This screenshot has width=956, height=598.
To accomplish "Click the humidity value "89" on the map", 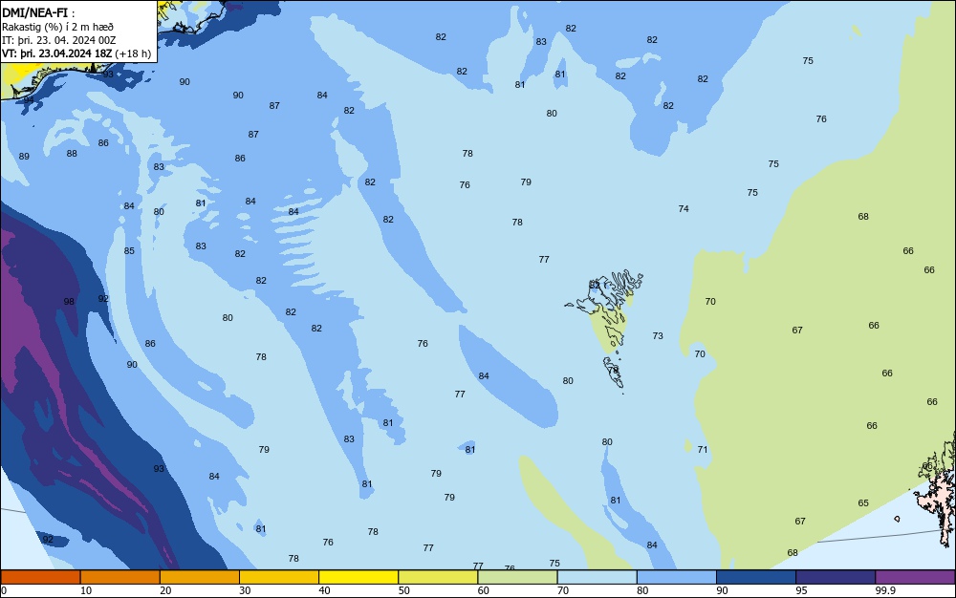I will click(24, 157).
